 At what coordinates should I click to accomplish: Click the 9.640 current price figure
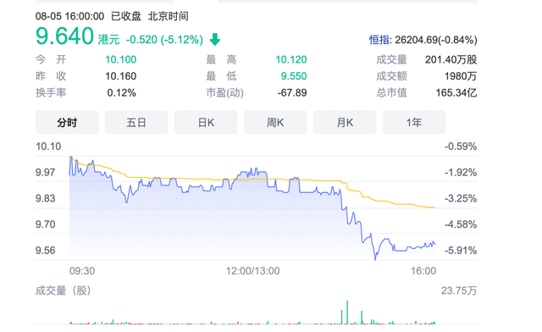pyautogui.click(x=64, y=36)
